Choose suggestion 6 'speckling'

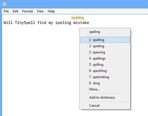(105, 71)
